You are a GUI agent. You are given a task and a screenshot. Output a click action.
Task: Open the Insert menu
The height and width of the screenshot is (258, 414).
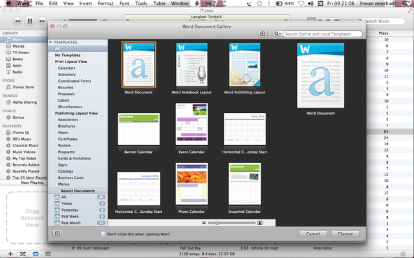point(85,3)
